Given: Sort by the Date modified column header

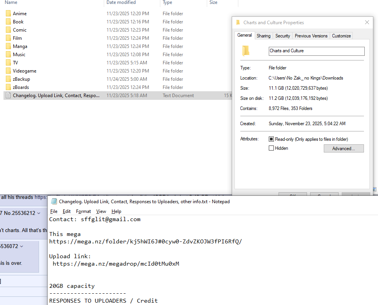Looking at the screenshot, I should pos(121,2).
